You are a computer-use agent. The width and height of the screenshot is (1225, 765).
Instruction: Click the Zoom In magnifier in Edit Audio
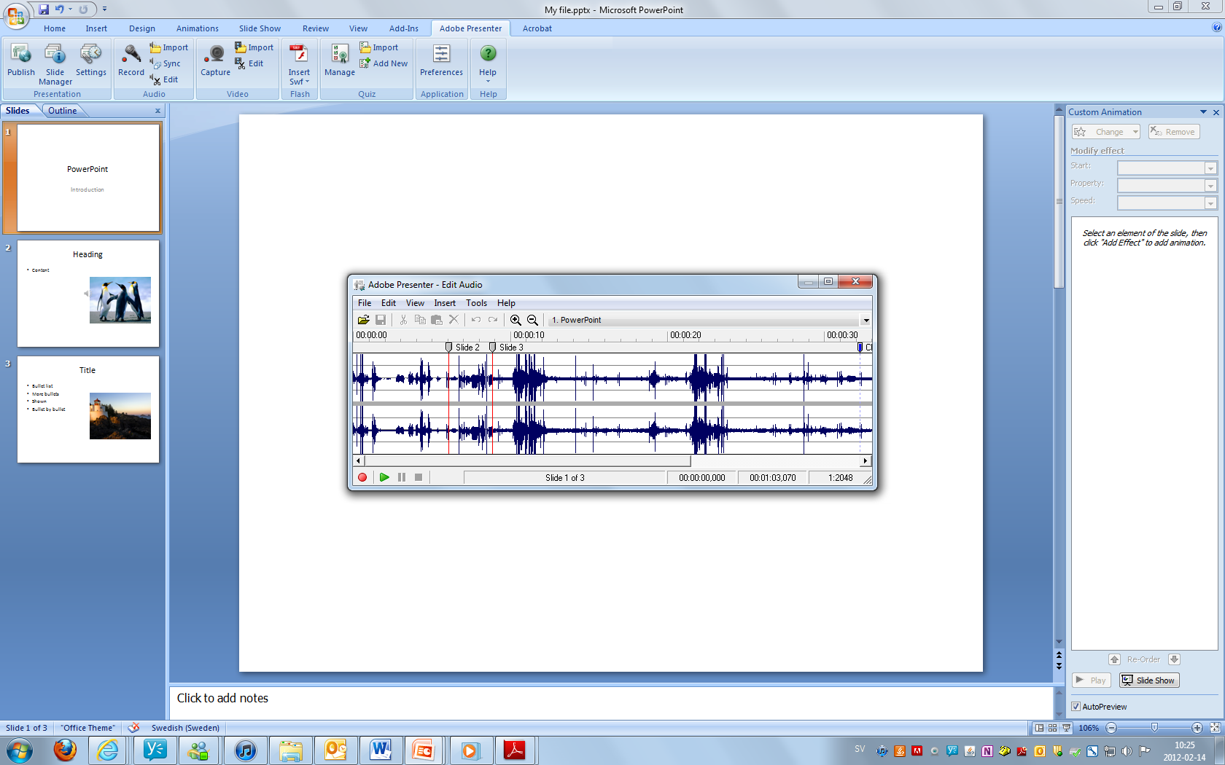pos(516,320)
